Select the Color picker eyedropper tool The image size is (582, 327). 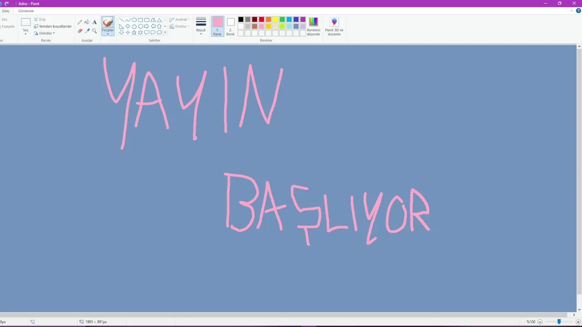(x=87, y=31)
